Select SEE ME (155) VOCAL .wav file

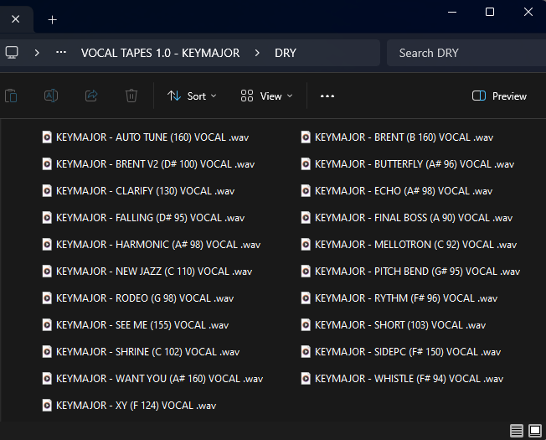point(136,325)
